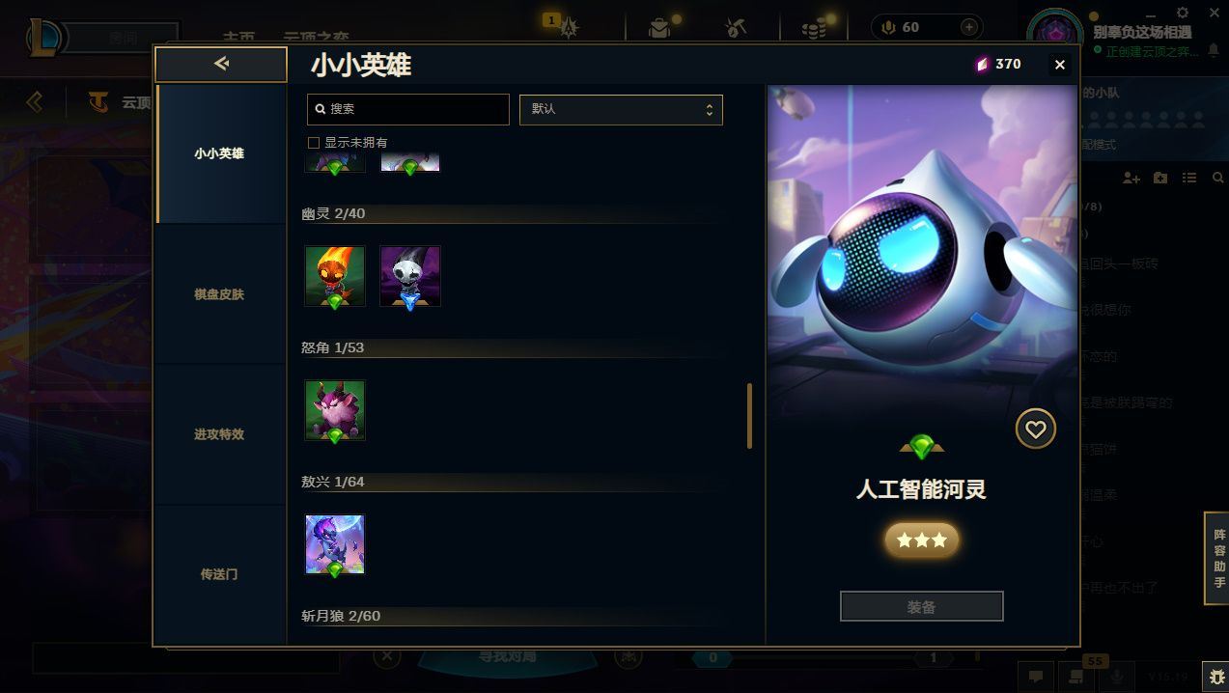This screenshot has height=693, width=1229.
Task: Click the three-star level button
Action: [x=921, y=541]
